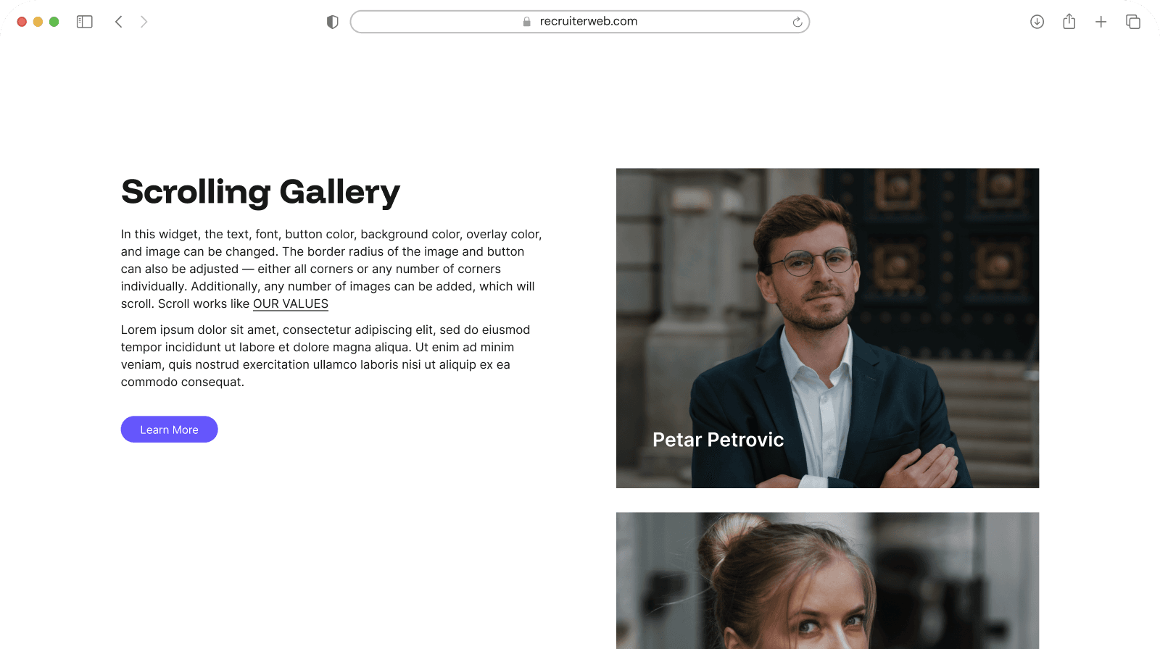1160x649 pixels.
Task: Click Petar Petrovic's name caption
Action: [718, 440]
